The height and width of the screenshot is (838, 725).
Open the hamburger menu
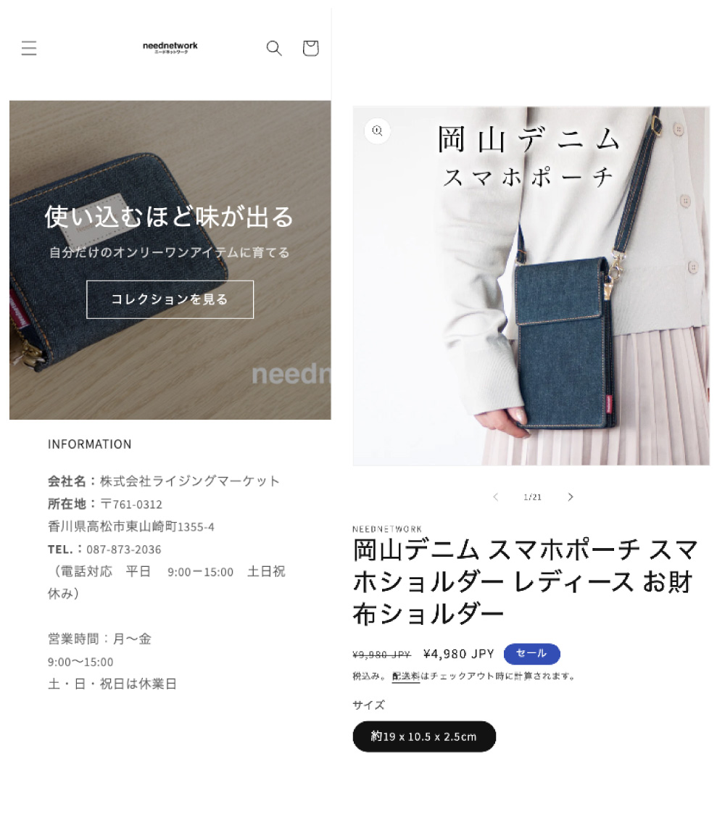pos(29,48)
